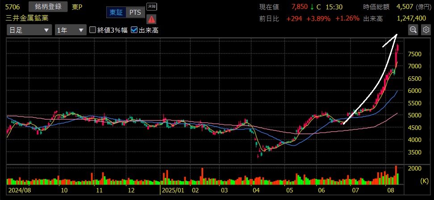Click the tallest red volume bar in August
The height and width of the screenshot is (200, 434).
click(396, 175)
